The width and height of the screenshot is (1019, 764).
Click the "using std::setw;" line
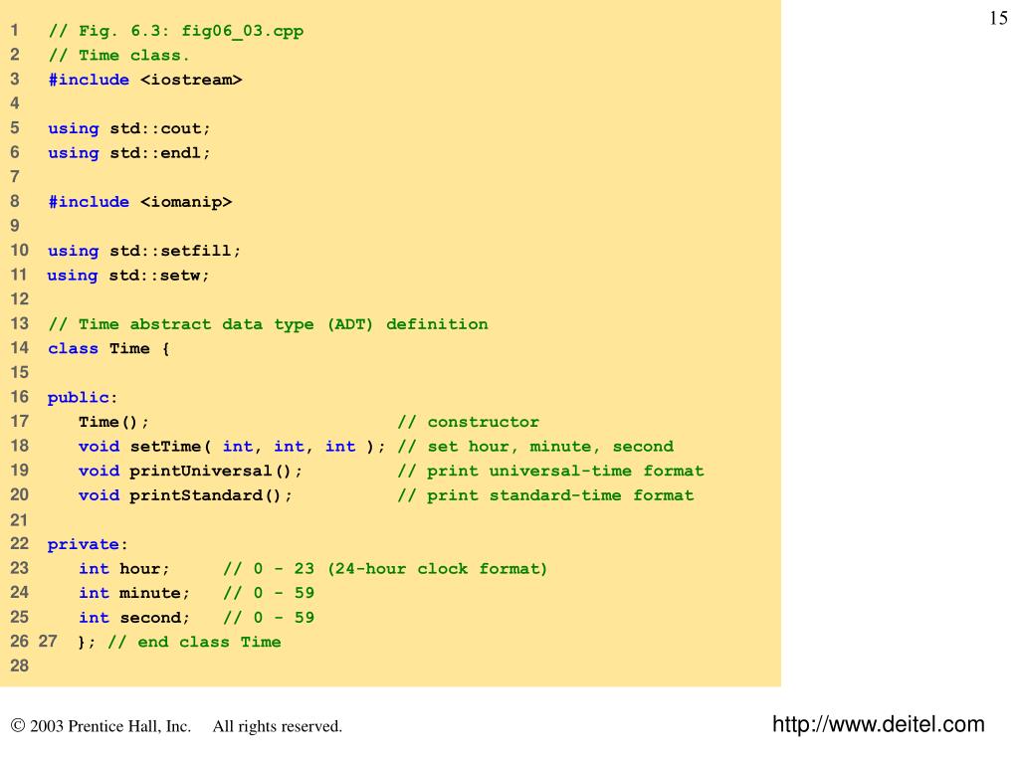point(128,276)
